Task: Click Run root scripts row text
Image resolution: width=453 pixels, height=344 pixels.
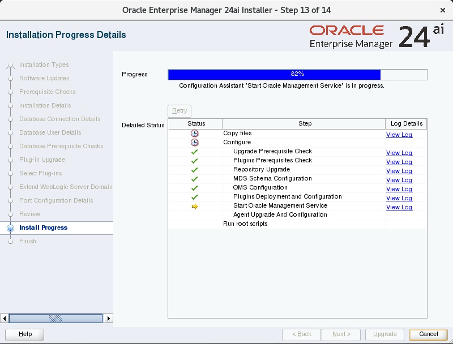Action: (x=245, y=223)
